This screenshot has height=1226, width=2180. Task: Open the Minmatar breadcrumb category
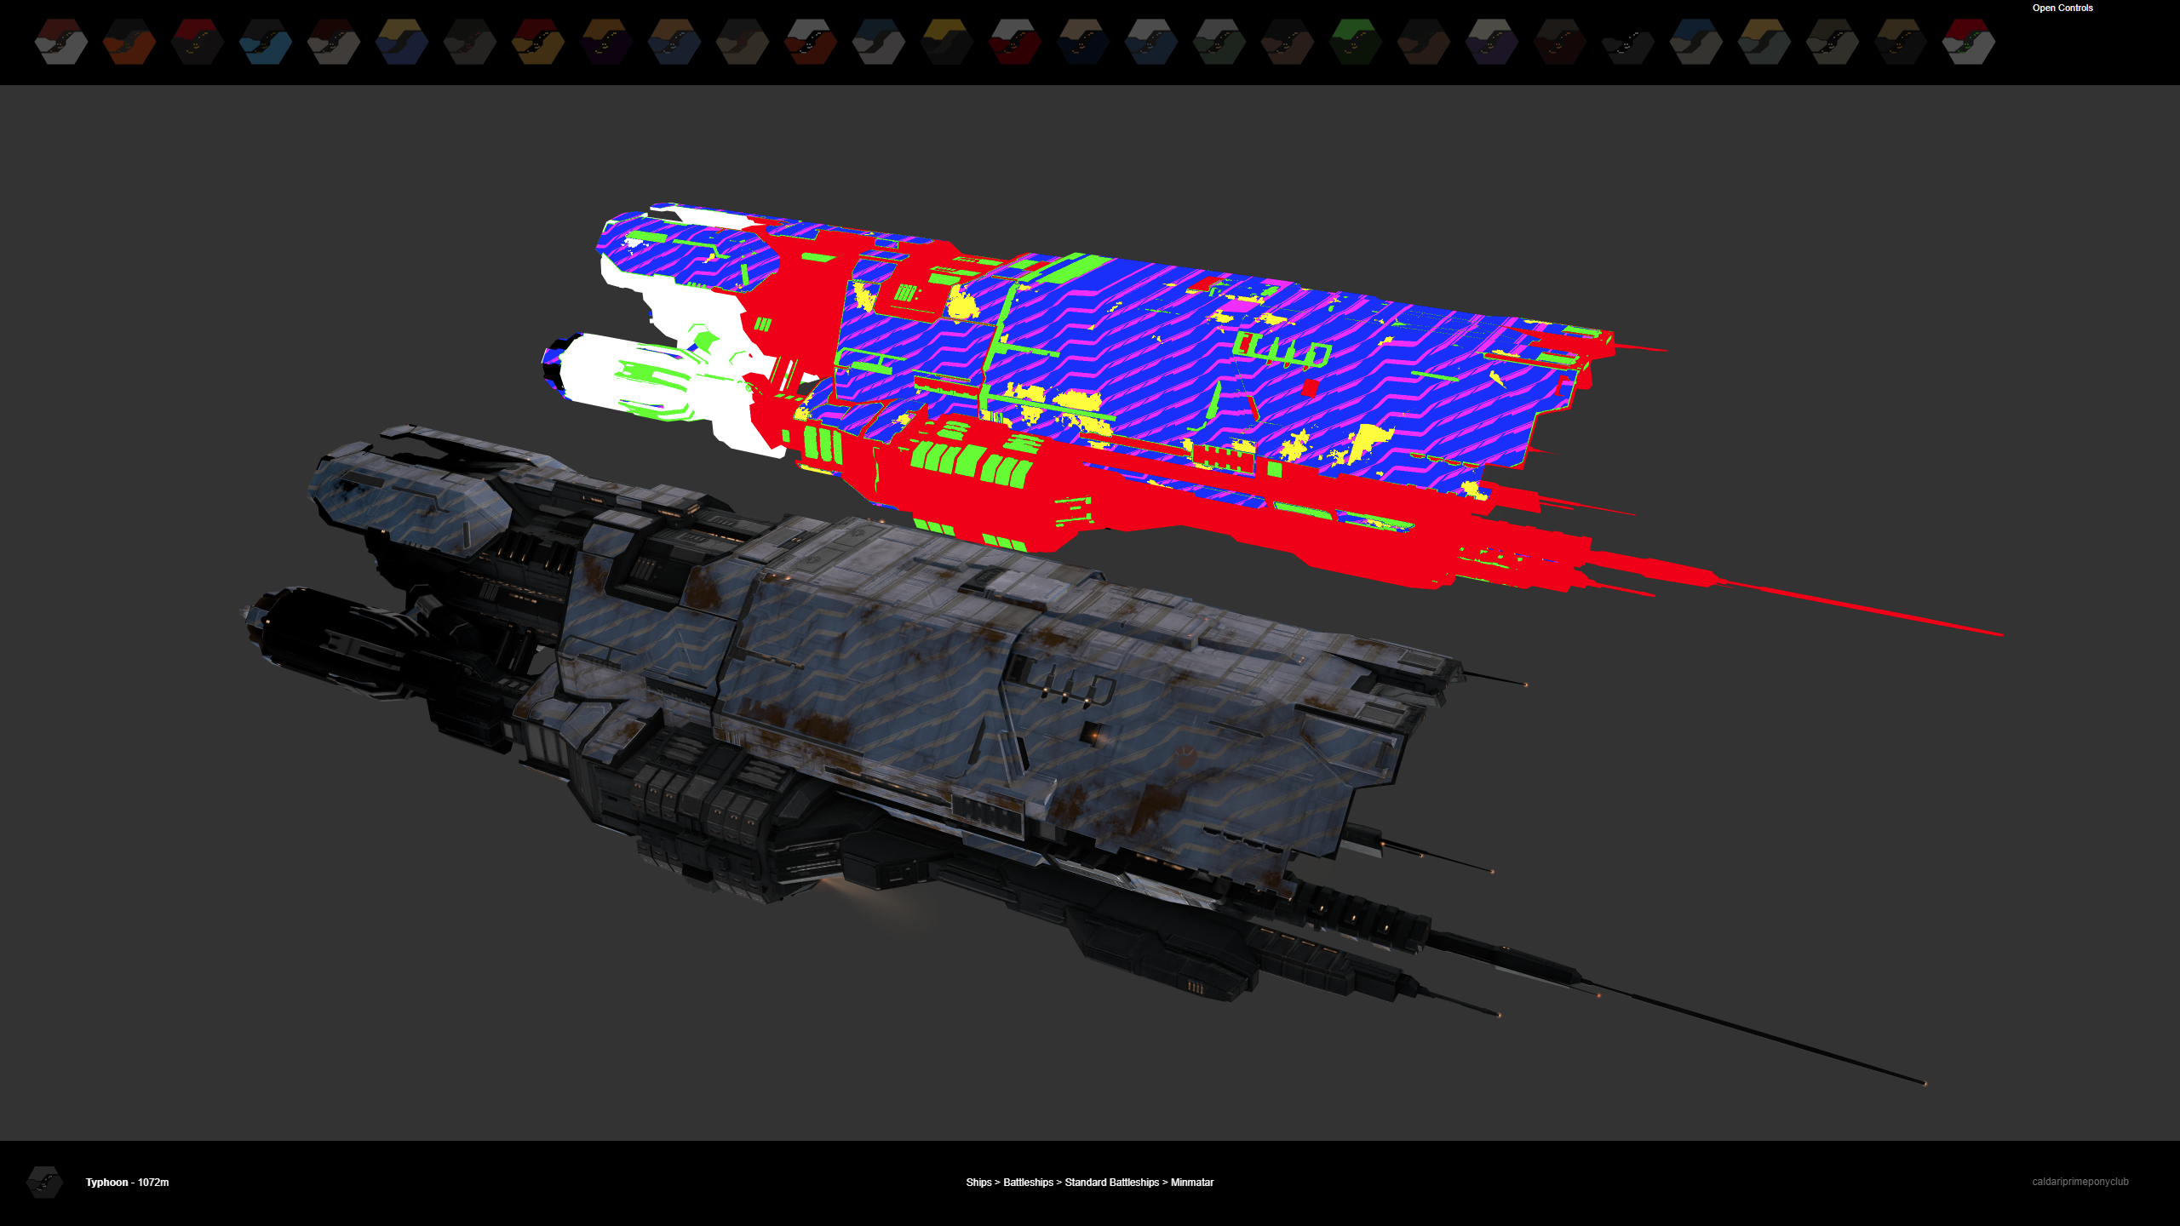[1191, 1183]
